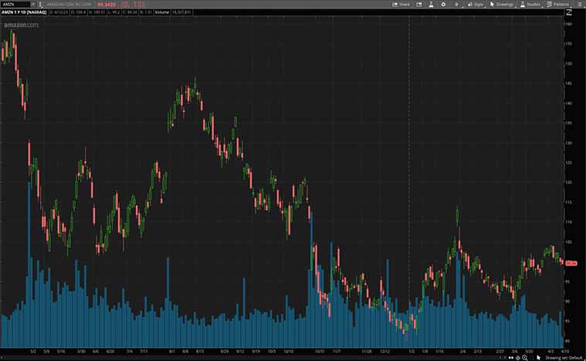The image size is (586, 361).
Task: Click the 10/31 date label on the time axis
Action: pos(319,351)
